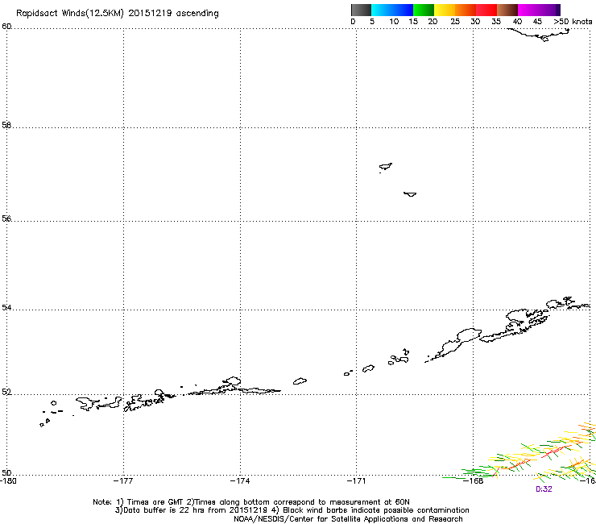Click the '35' legend speed label
This screenshot has height=524, width=596.
click(496, 22)
